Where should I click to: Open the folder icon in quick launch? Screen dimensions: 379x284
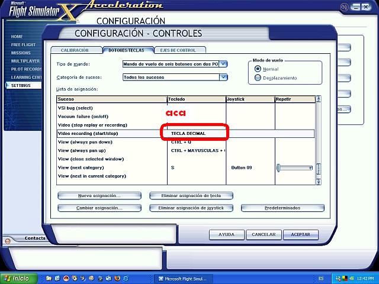point(49,279)
